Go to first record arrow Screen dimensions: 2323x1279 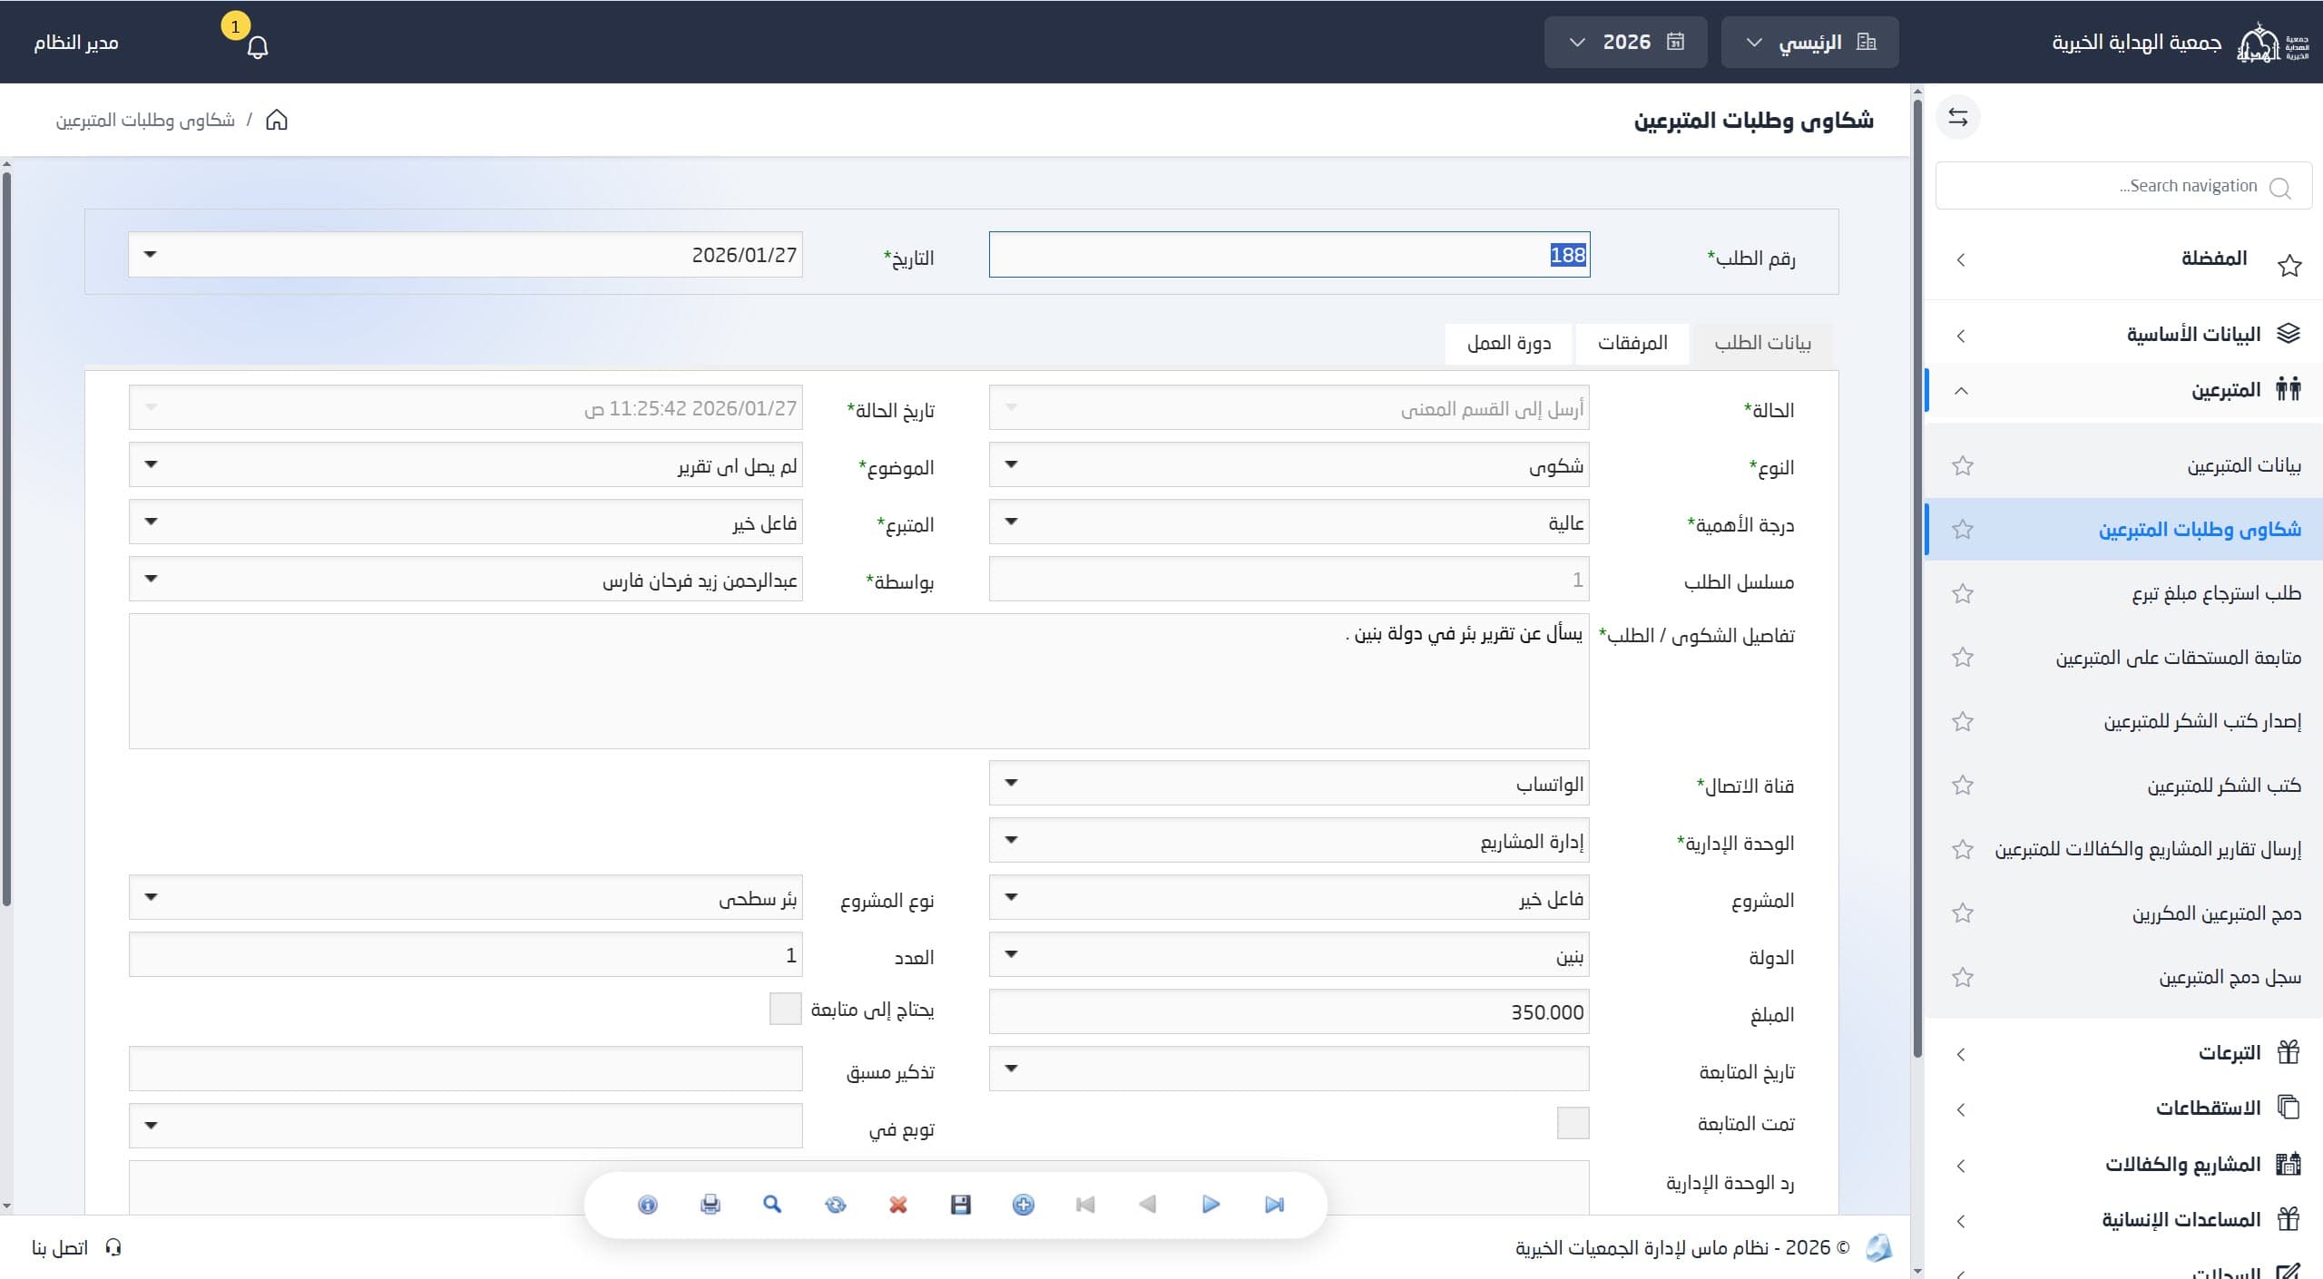coord(1085,1205)
